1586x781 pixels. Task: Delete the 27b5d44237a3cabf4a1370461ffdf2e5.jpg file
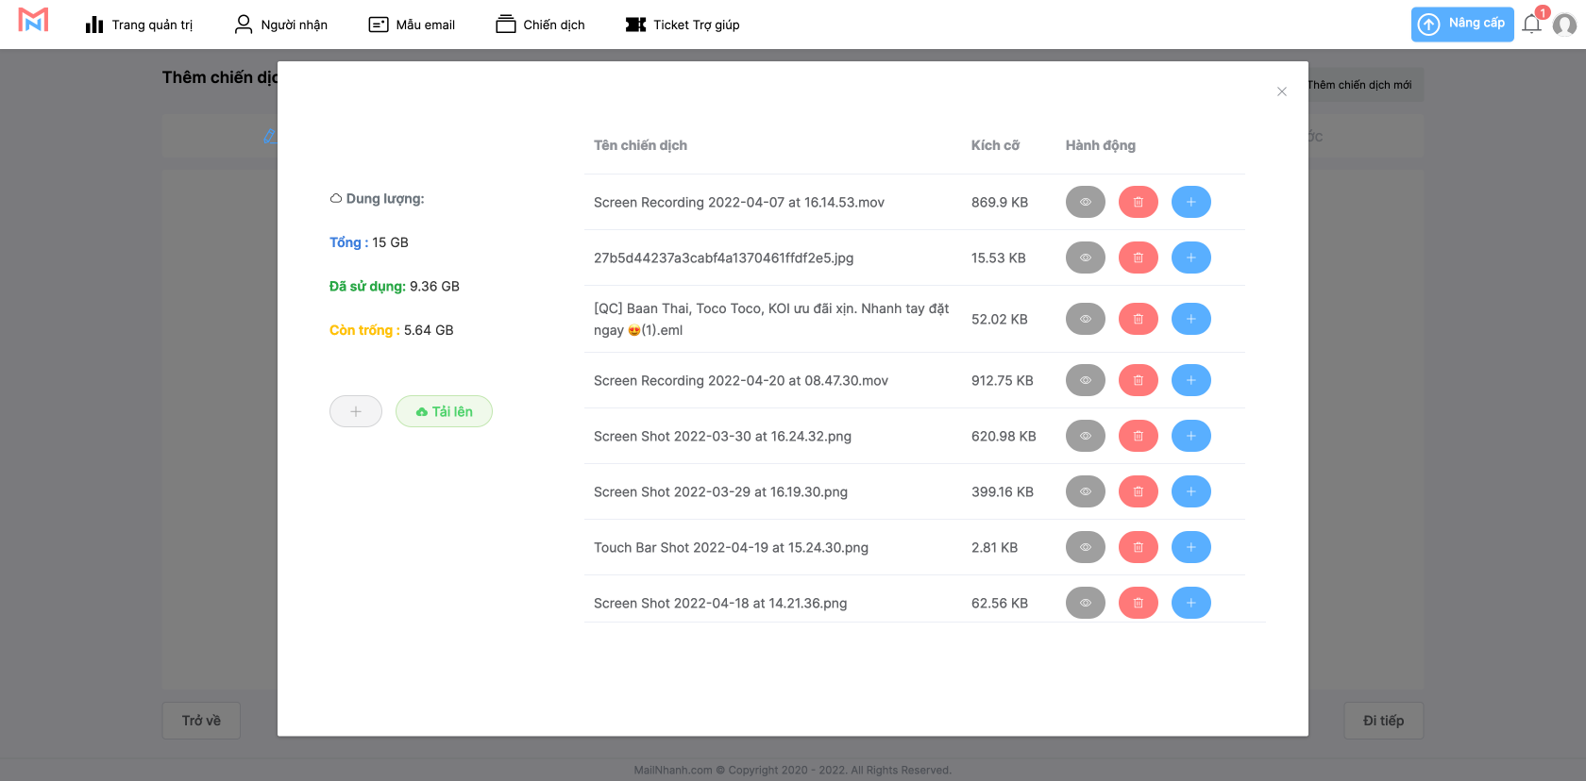(x=1138, y=258)
